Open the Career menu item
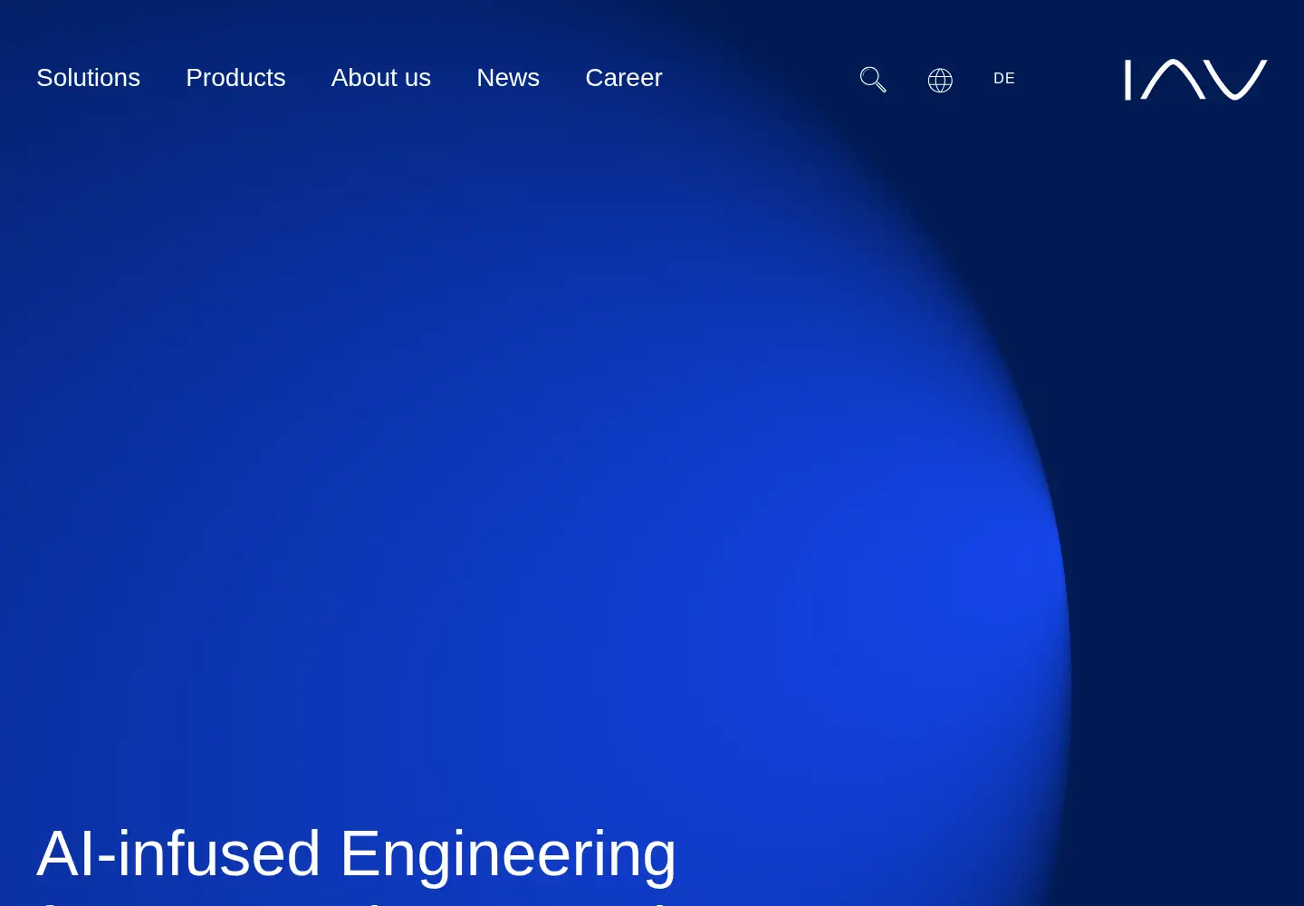1304x906 pixels. click(x=624, y=78)
